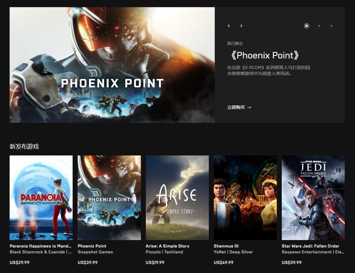Click the US$39.99 price

tap(88, 262)
